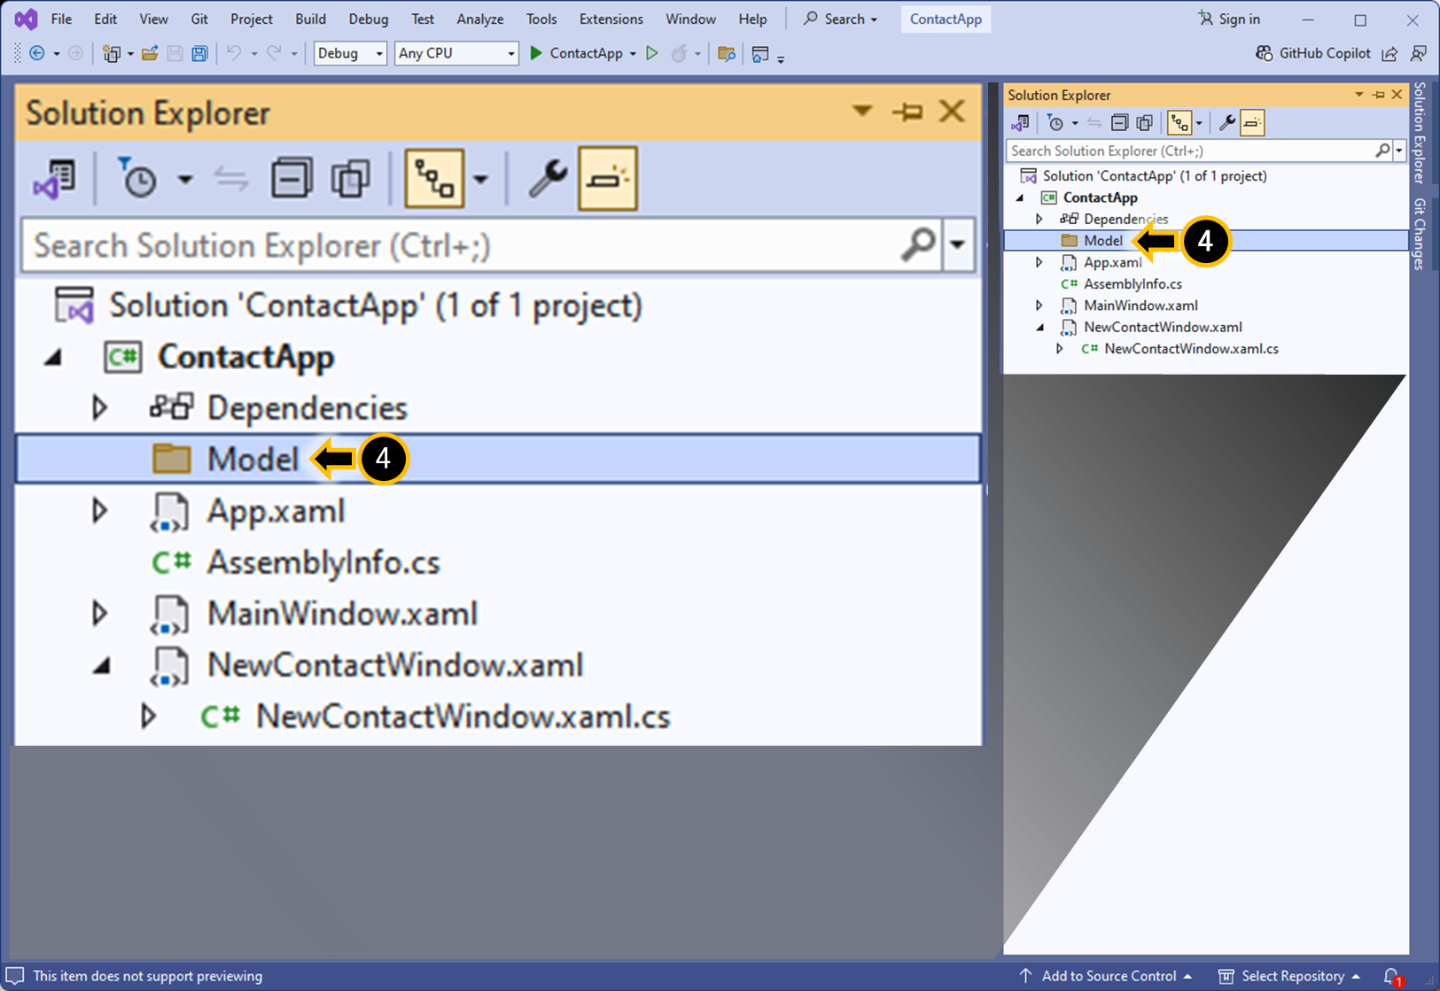Click the feedback person icon at toolbar's far end

pyautogui.click(x=1419, y=54)
